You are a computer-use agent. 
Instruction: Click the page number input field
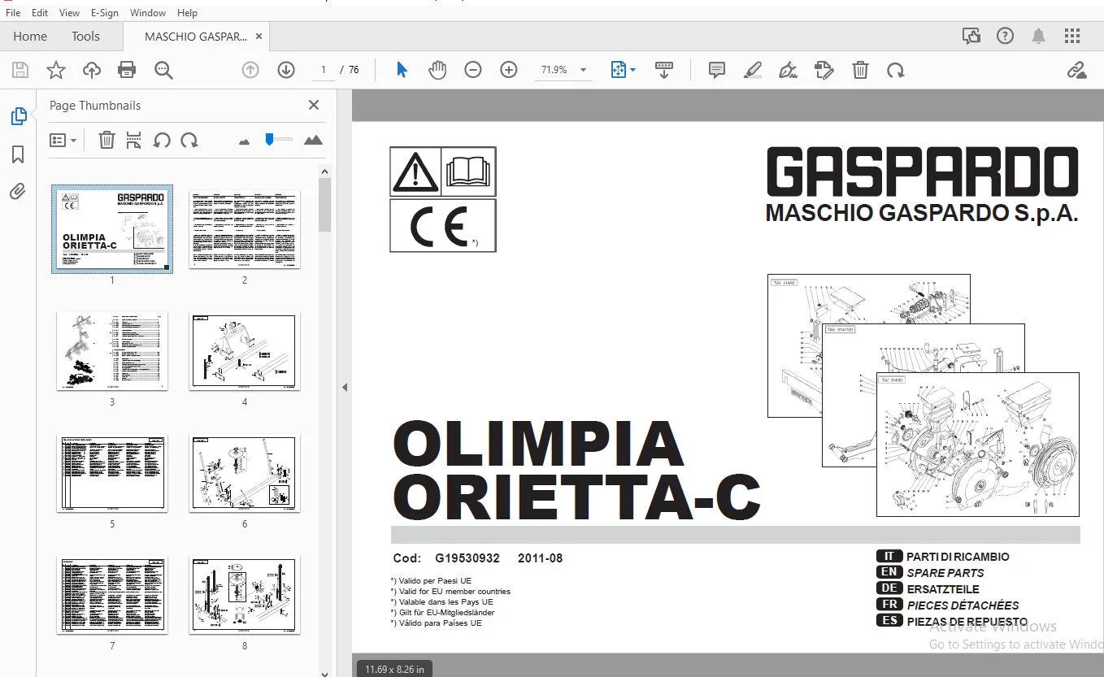[x=323, y=70]
